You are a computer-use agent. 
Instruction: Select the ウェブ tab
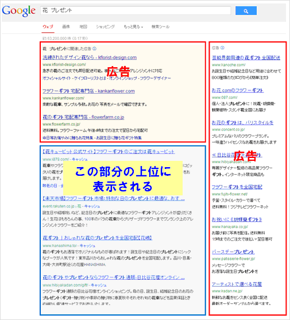click(48, 27)
